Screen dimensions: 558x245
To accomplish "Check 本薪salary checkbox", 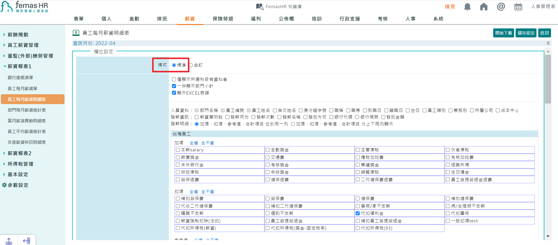I will click(x=178, y=150).
